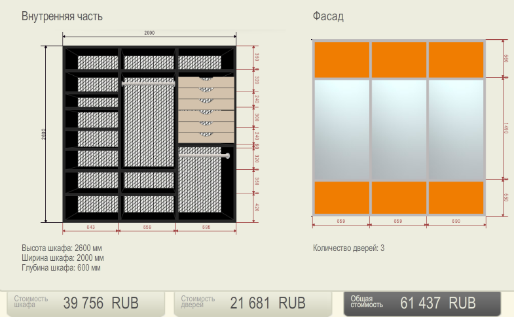Click the 550 facade bottom panel height

tap(506, 197)
